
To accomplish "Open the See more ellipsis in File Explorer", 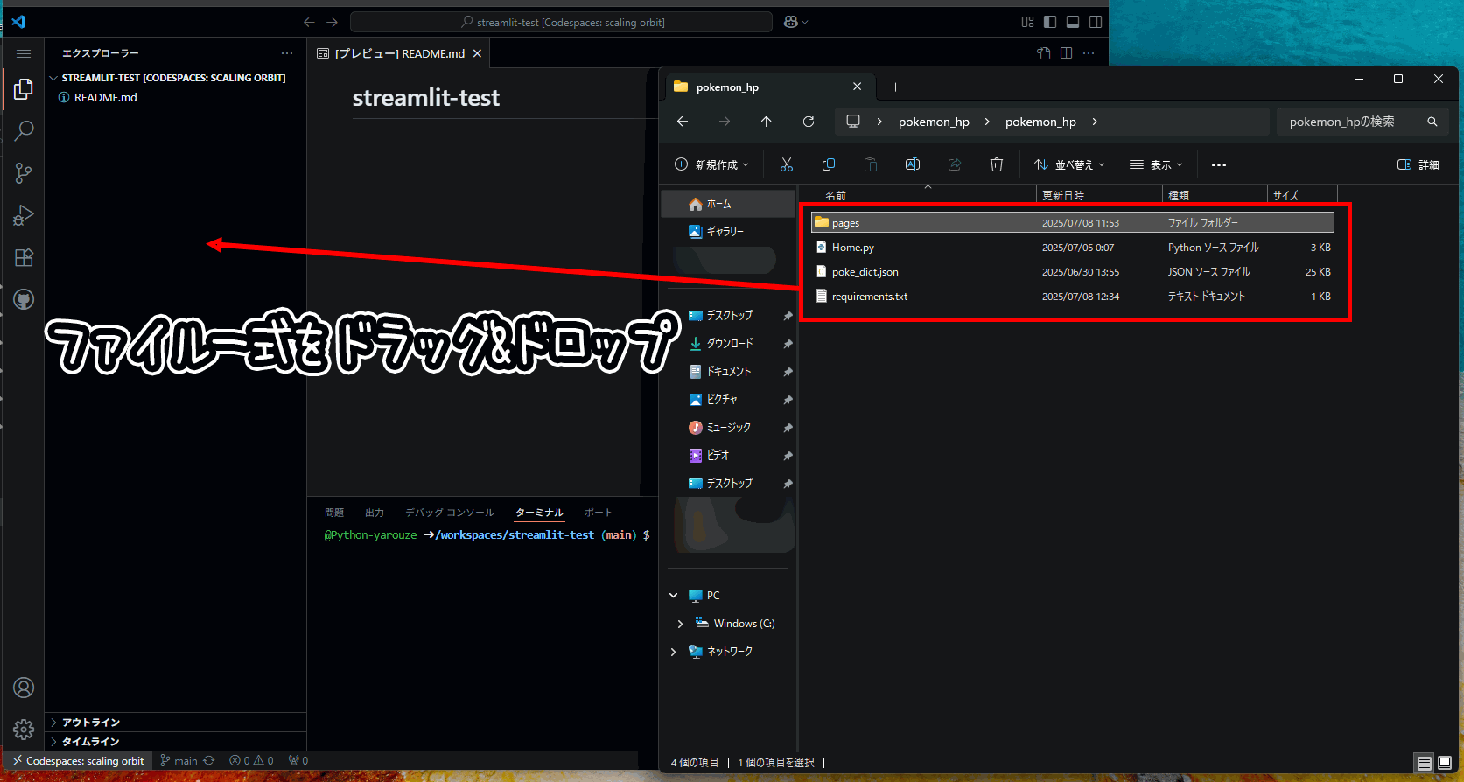I will click(1219, 164).
